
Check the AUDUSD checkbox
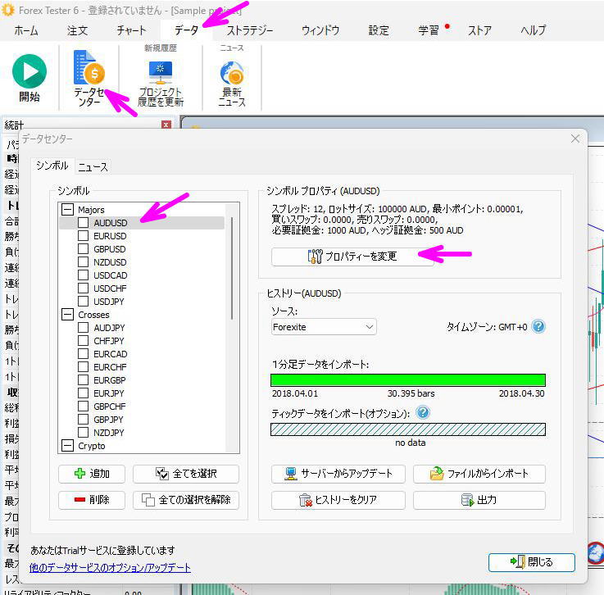click(84, 223)
